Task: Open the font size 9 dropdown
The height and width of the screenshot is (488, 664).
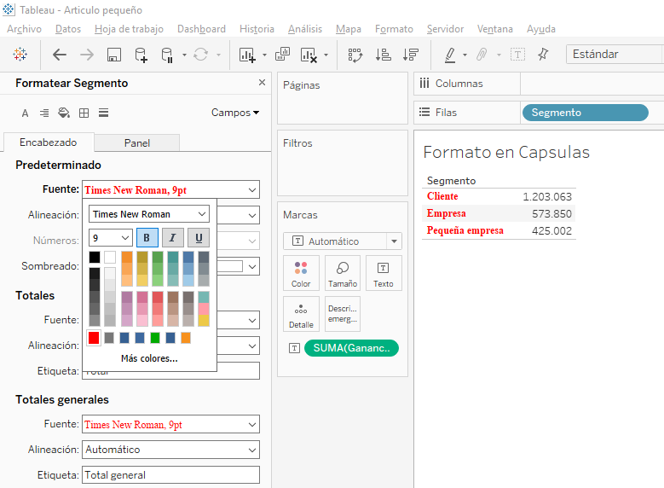Action: (x=111, y=238)
